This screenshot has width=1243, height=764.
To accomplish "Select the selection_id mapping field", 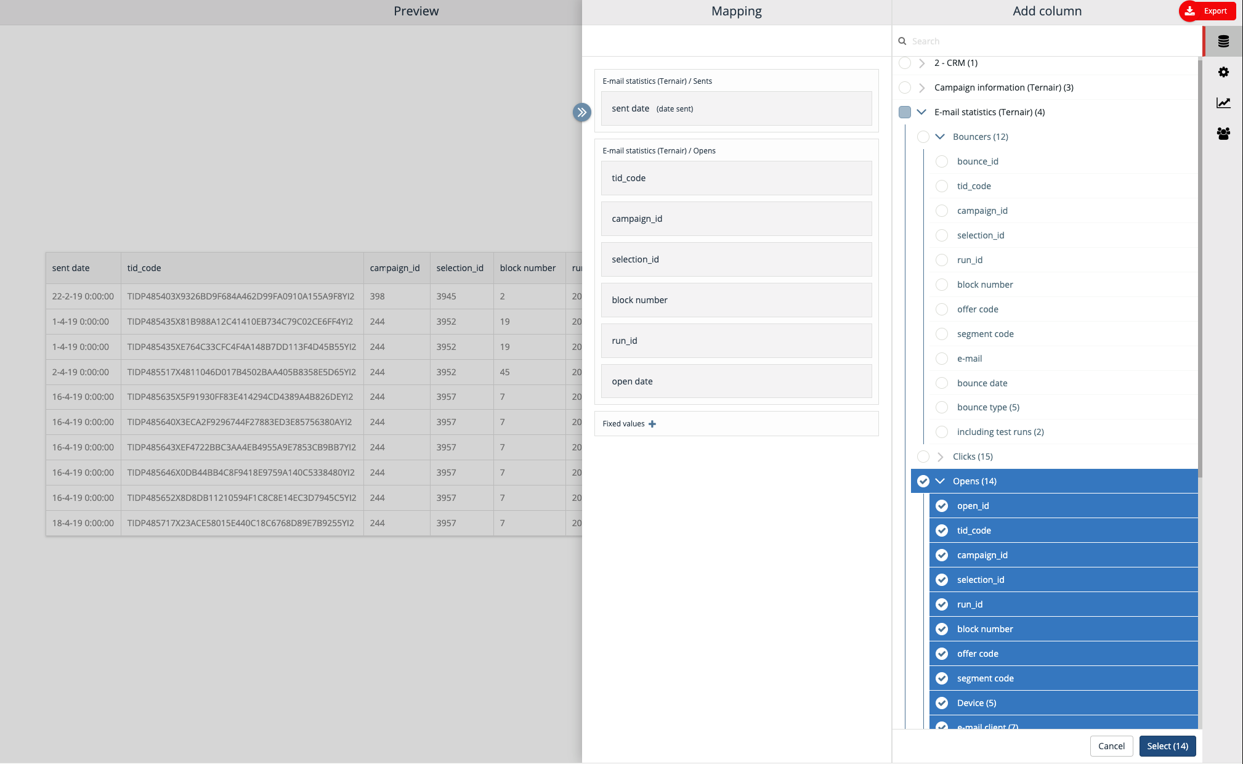I will (x=736, y=259).
